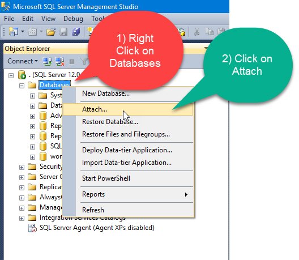Click the Security folder icon
The height and width of the screenshot is (260, 299).
pyautogui.click(x=32, y=167)
